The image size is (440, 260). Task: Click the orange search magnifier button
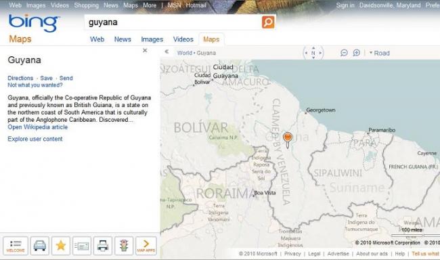[268, 22]
